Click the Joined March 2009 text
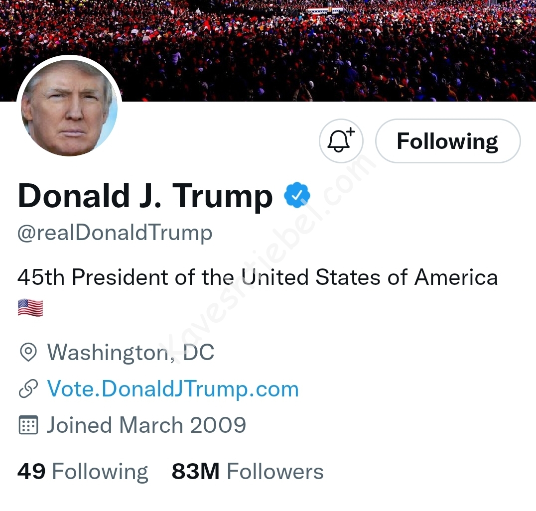Viewport: 536px width, 511px height. 146,425
